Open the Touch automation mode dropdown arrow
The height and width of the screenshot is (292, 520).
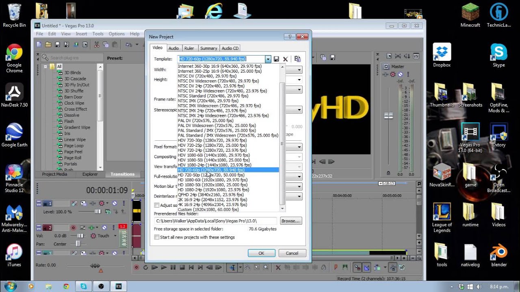115,236
